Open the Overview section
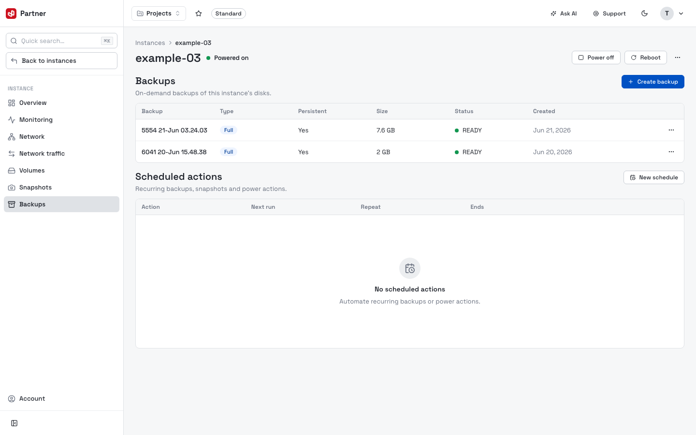696x435 pixels. (61, 102)
